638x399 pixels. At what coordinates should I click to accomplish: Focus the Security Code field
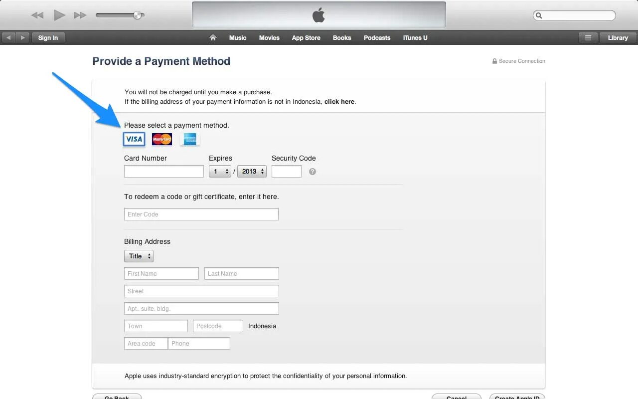287,172
